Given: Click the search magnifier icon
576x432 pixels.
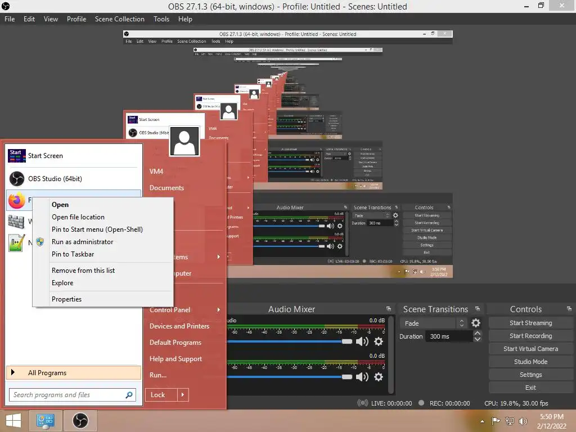Looking at the screenshot, I should click(129, 395).
